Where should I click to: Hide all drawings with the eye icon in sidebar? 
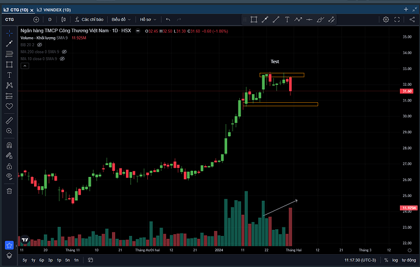point(9,176)
